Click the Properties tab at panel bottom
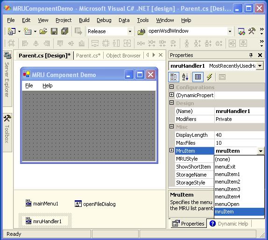 pos(188,224)
